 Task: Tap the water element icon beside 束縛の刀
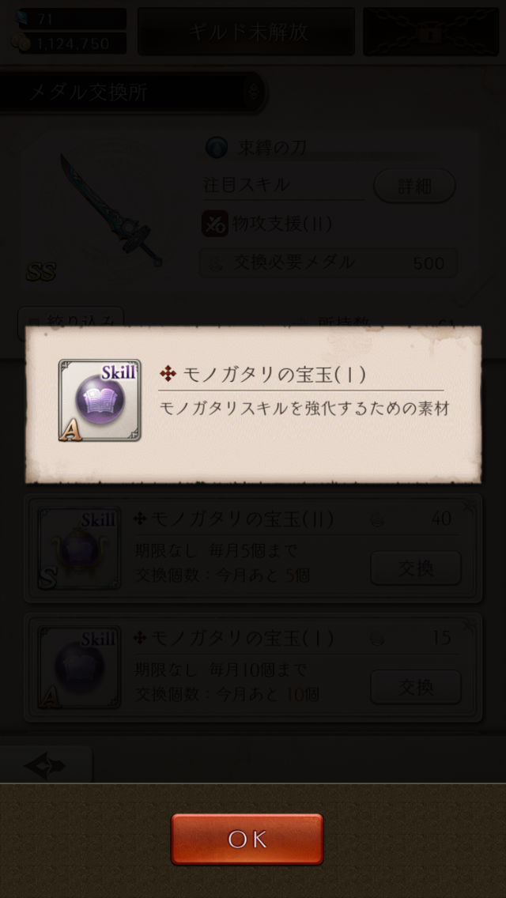pos(217,146)
